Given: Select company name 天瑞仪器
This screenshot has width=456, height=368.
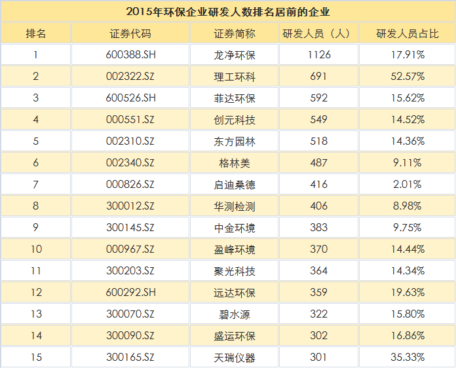Looking at the screenshot, I should coord(235,358).
